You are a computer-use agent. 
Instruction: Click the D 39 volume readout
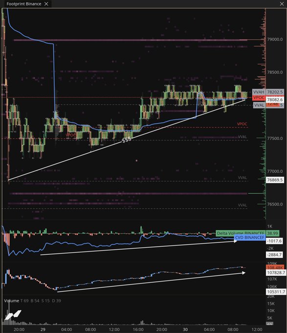point(56,301)
